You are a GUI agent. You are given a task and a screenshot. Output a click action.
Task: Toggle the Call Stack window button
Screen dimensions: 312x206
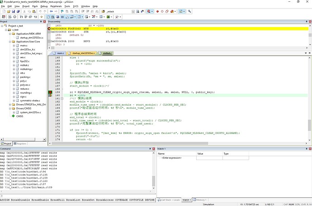[x=67, y=17]
